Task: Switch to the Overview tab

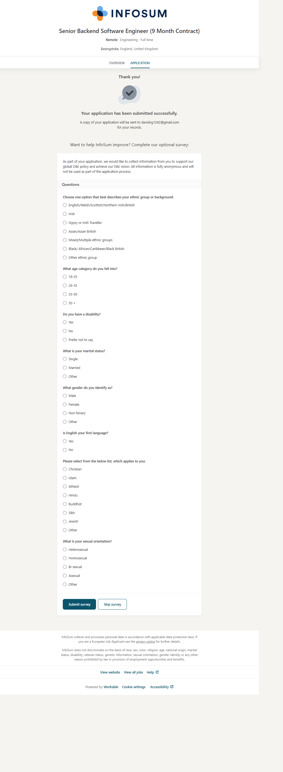Action: 117,63
